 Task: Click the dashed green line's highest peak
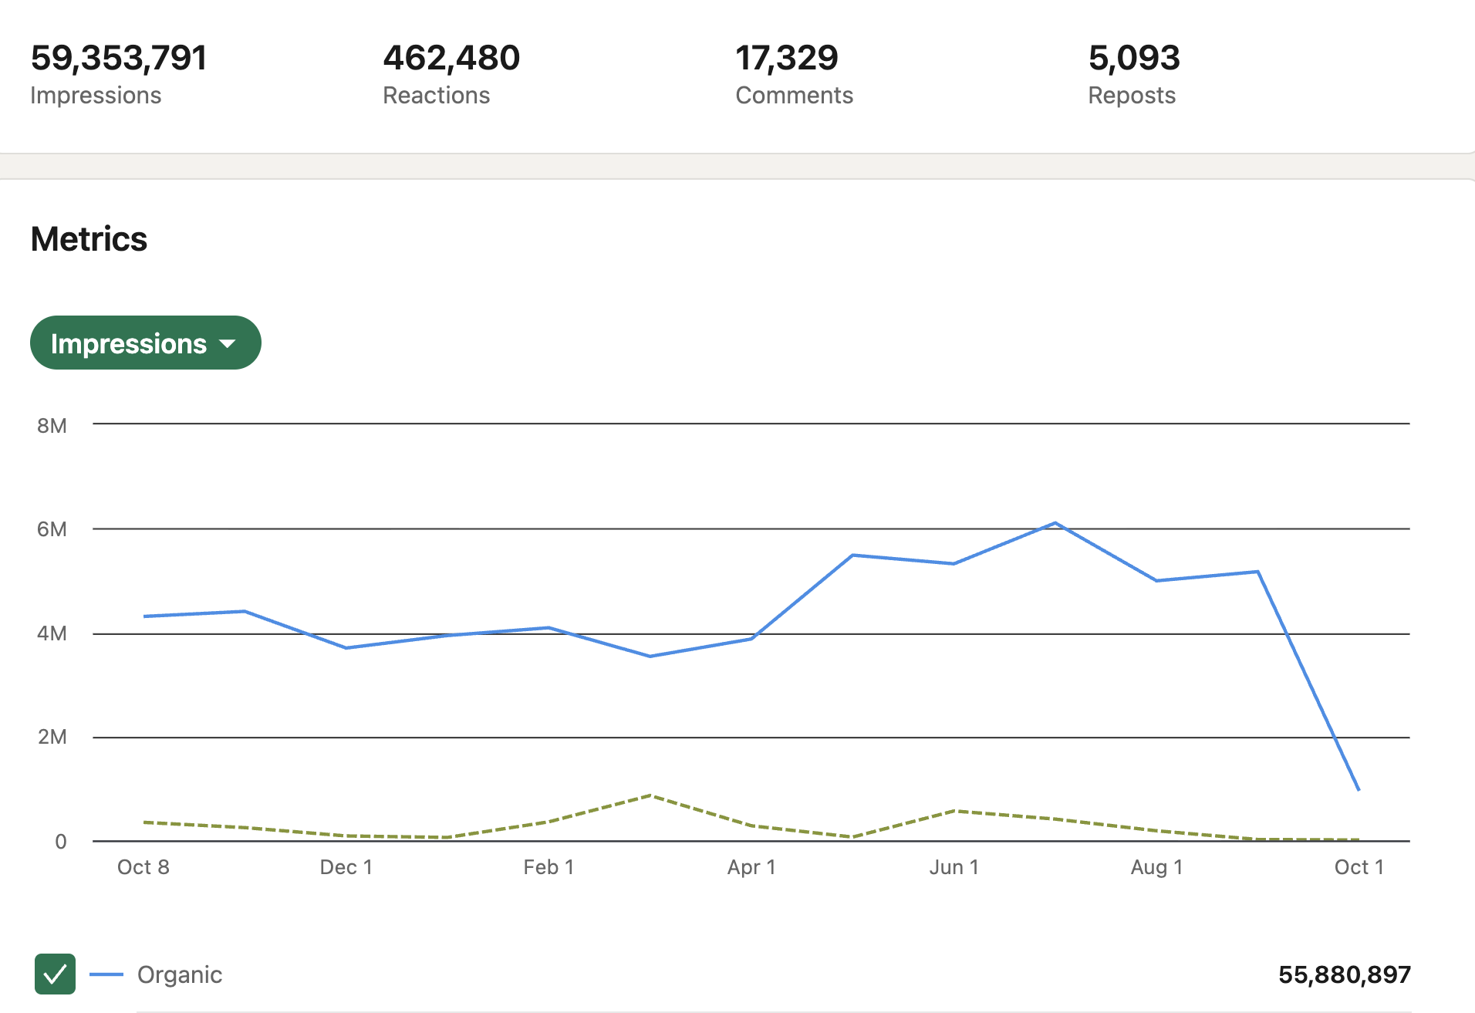pos(650,795)
